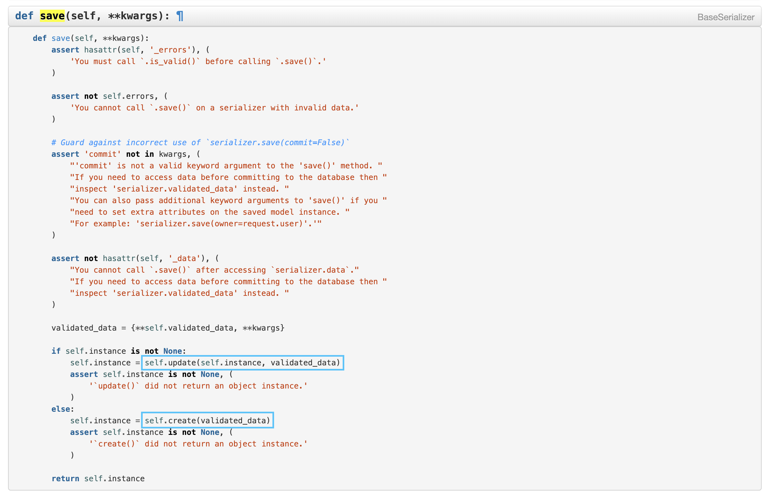
Task: Click the 'else:' keyword
Action: pos(62,409)
